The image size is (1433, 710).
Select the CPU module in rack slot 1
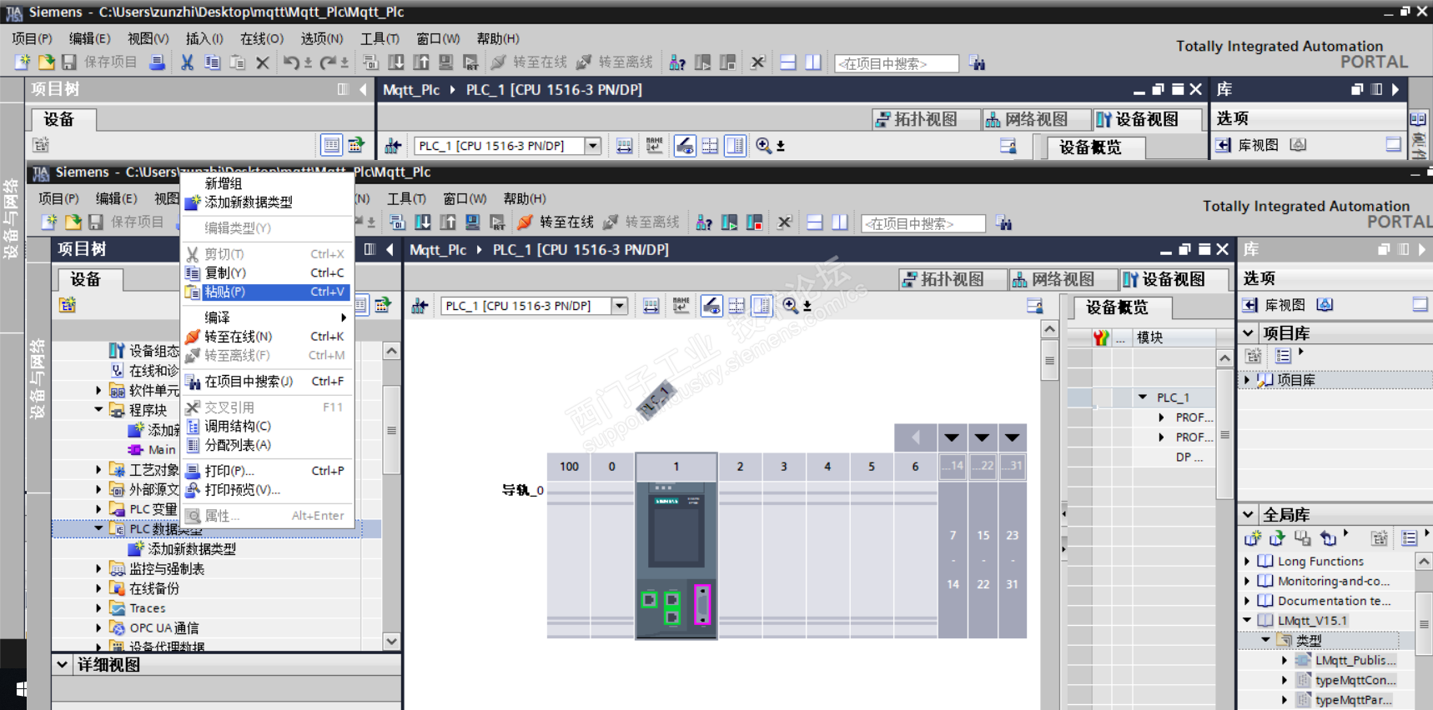676,560
